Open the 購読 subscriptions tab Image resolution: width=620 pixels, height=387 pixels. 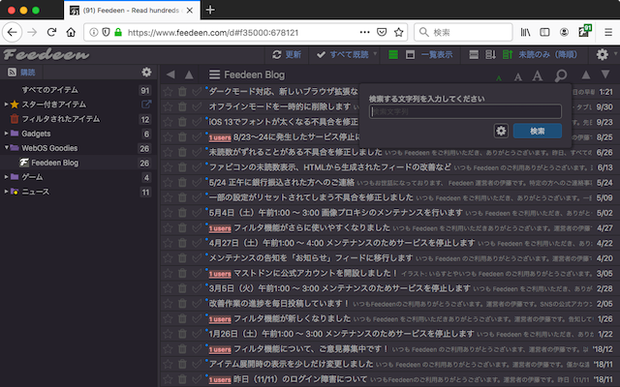pos(21,72)
